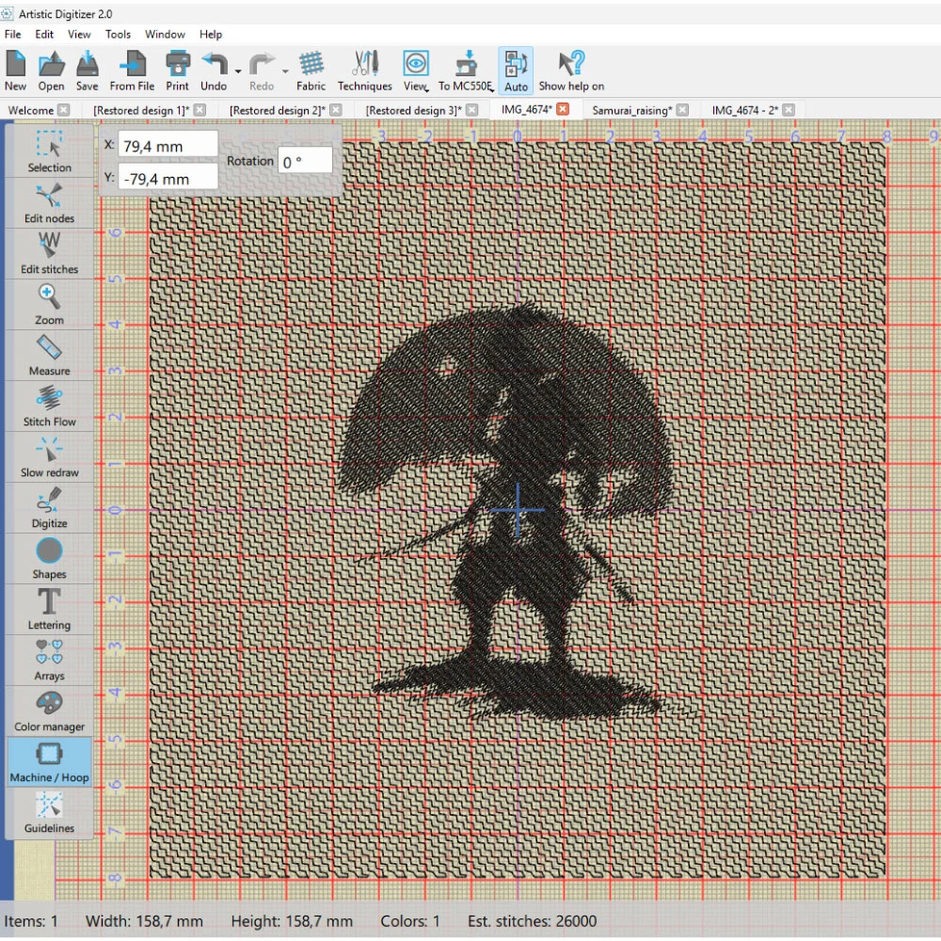
Task: Toggle the Machine / Hoop panel
Action: click(49, 761)
